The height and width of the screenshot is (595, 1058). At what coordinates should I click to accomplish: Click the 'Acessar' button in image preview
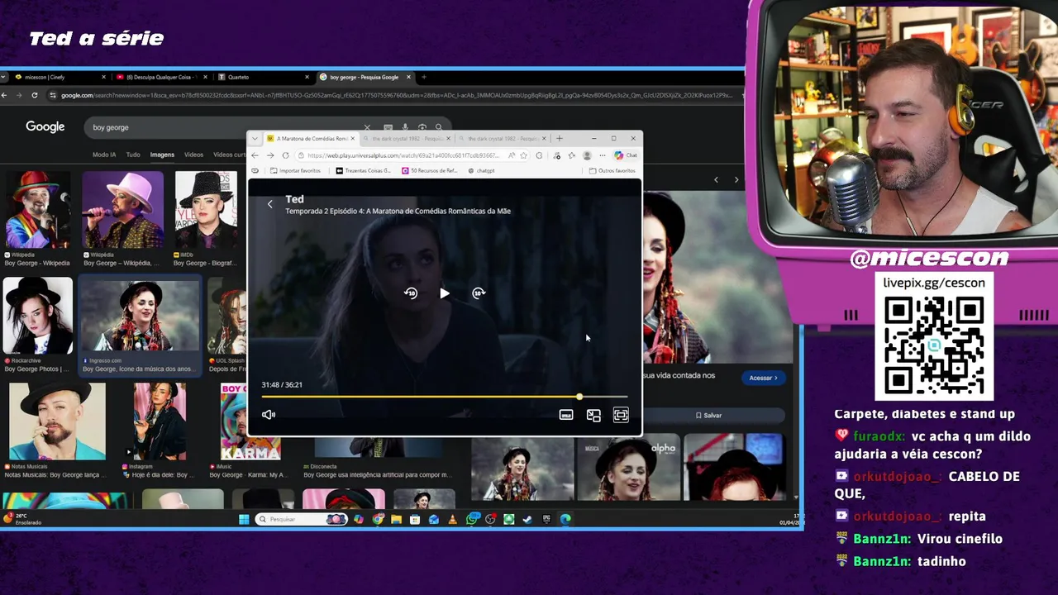tap(762, 378)
